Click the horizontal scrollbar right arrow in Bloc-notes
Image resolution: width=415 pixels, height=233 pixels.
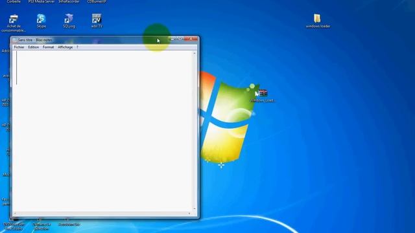coord(189,214)
